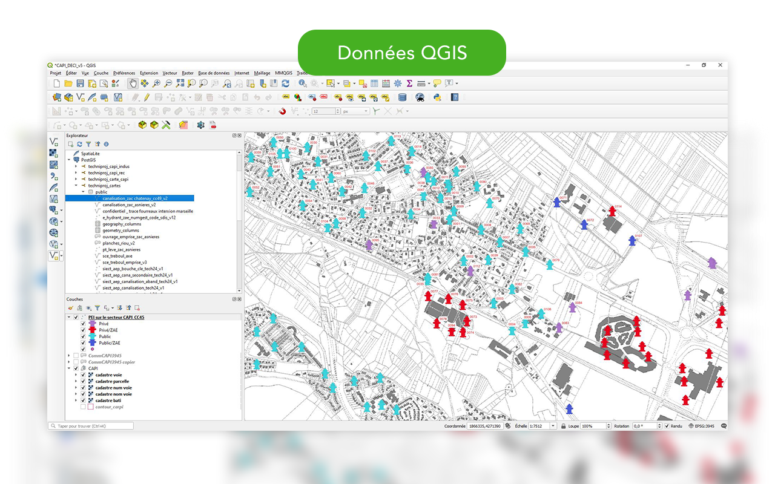775x484 pixels.
Task: Click the Zoom Full extent tool
Action: point(180,83)
